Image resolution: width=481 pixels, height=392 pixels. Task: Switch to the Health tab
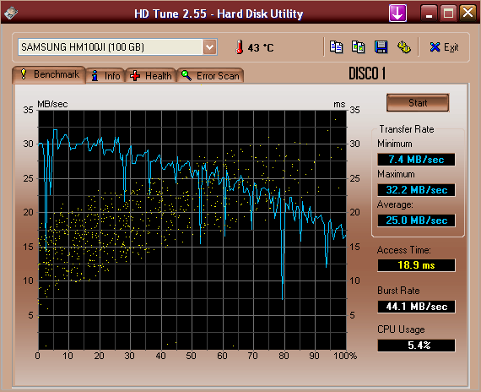coord(150,76)
